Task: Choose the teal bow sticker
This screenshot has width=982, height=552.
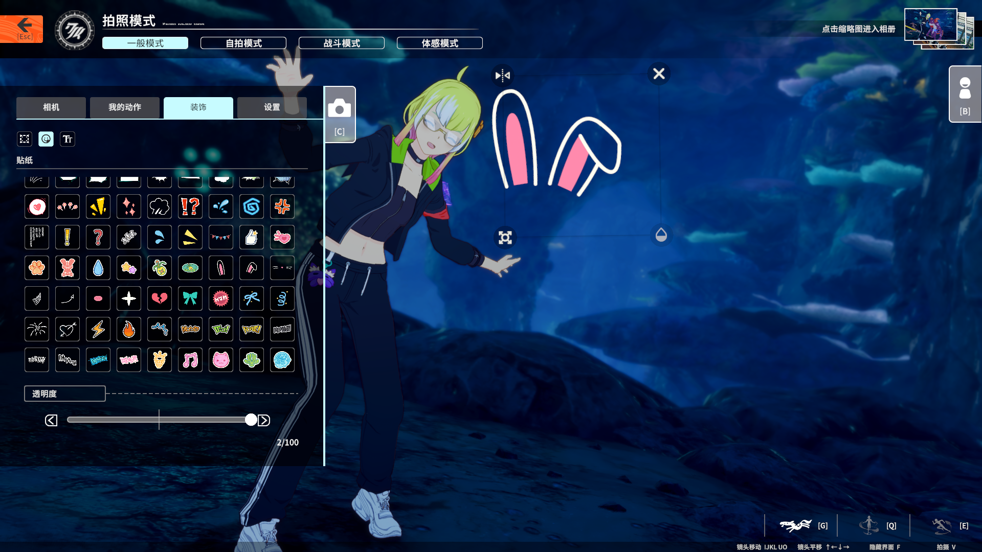Action: pos(190,298)
